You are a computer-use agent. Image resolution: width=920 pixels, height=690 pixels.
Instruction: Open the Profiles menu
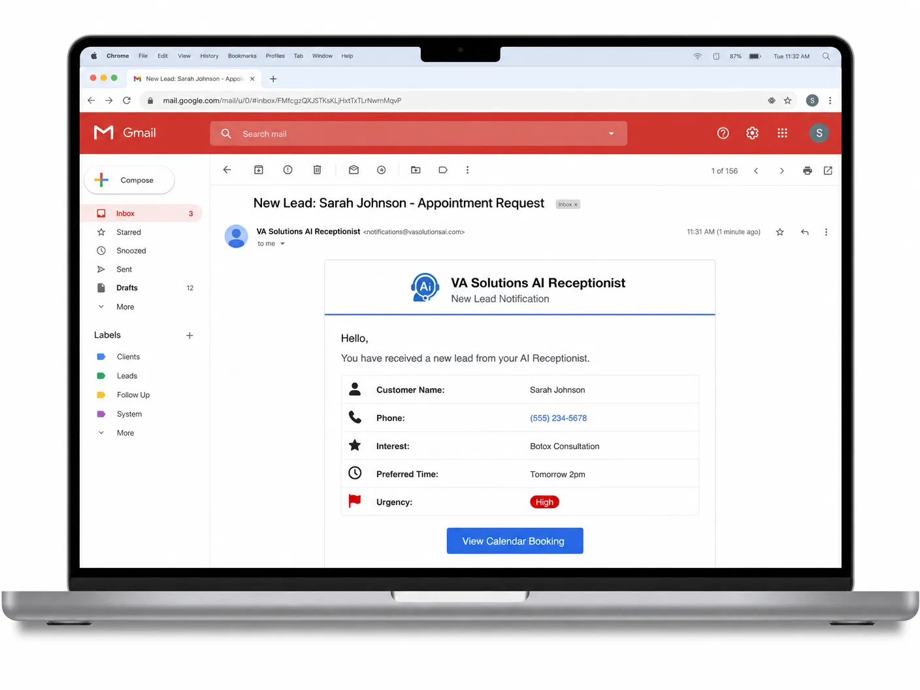point(275,56)
